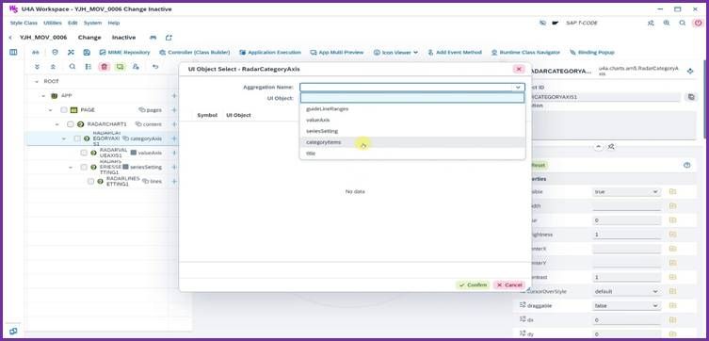Open the Help menu
The height and width of the screenshot is (341, 709).
[114, 23]
